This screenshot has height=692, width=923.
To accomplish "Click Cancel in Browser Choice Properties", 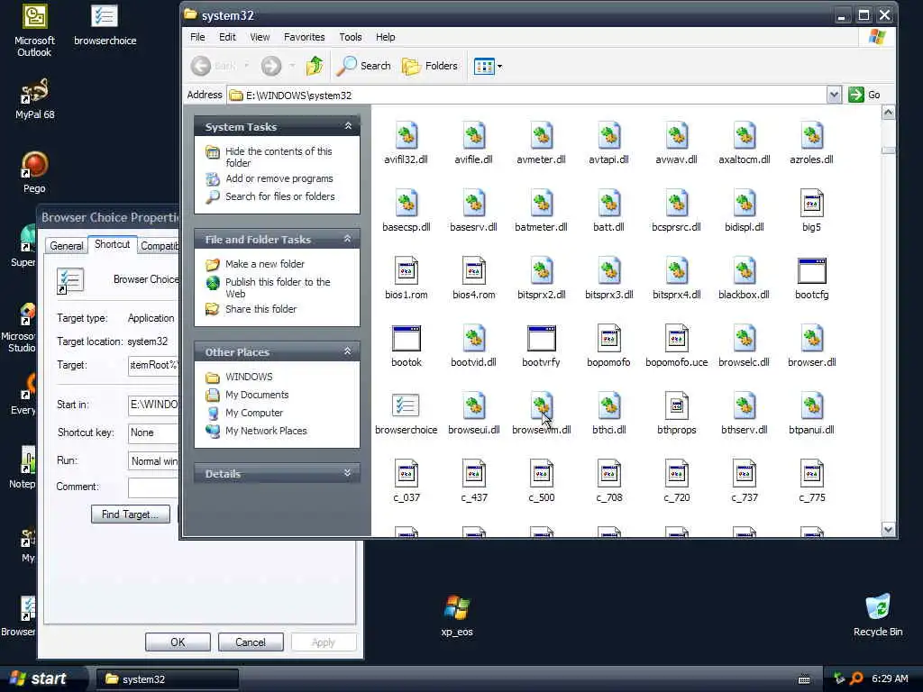I will pos(251,642).
